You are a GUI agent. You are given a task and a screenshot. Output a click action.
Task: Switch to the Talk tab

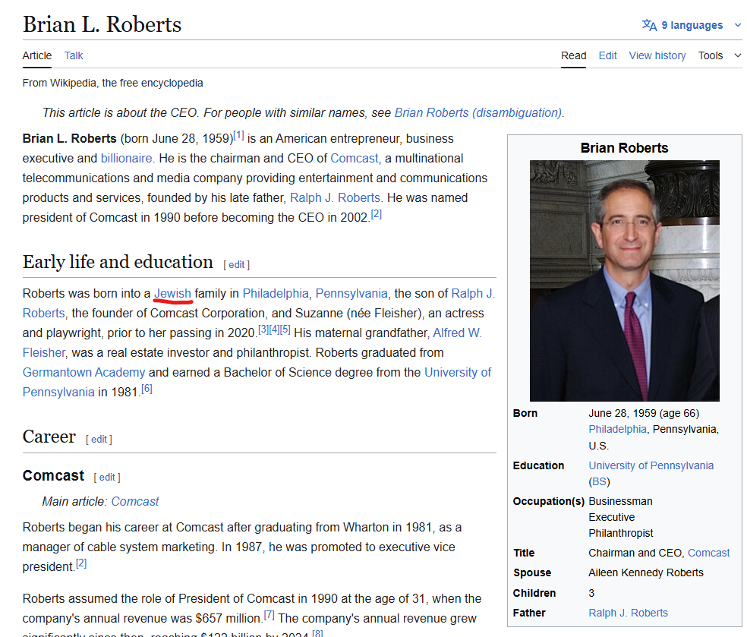click(74, 55)
